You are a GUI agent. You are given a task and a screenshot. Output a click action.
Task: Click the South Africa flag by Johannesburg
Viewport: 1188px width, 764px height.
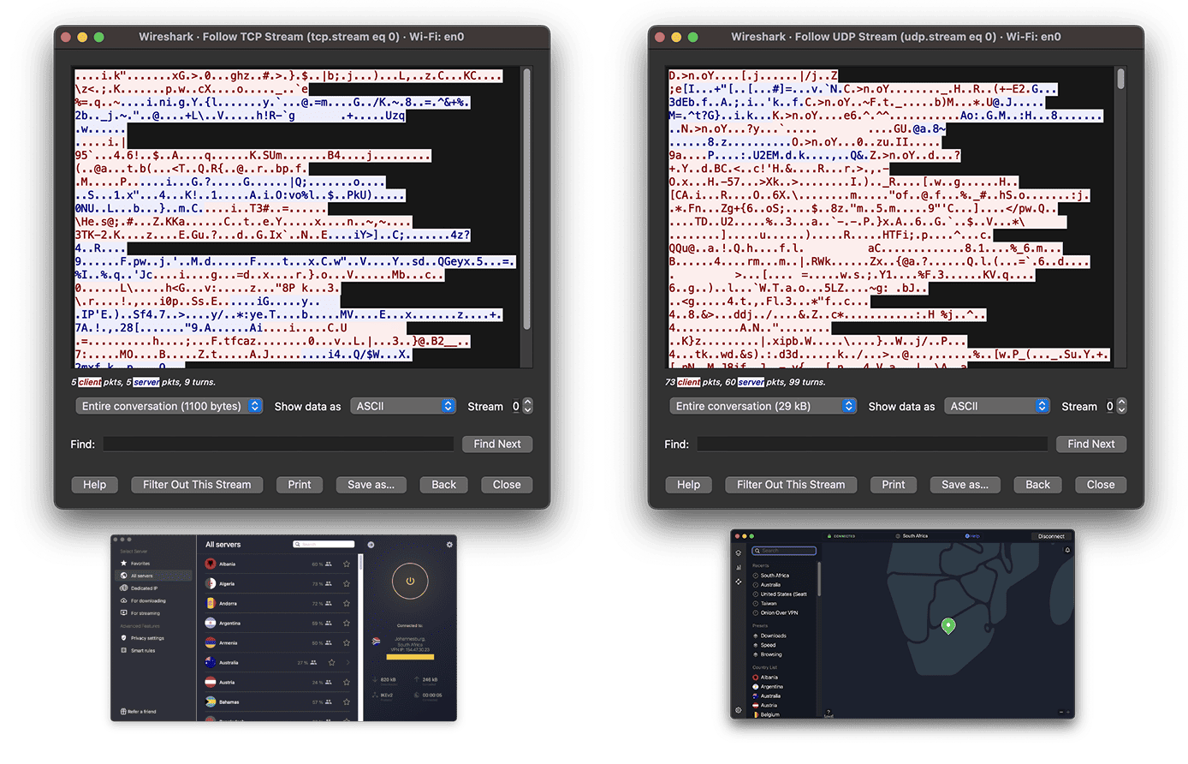(x=376, y=641)
